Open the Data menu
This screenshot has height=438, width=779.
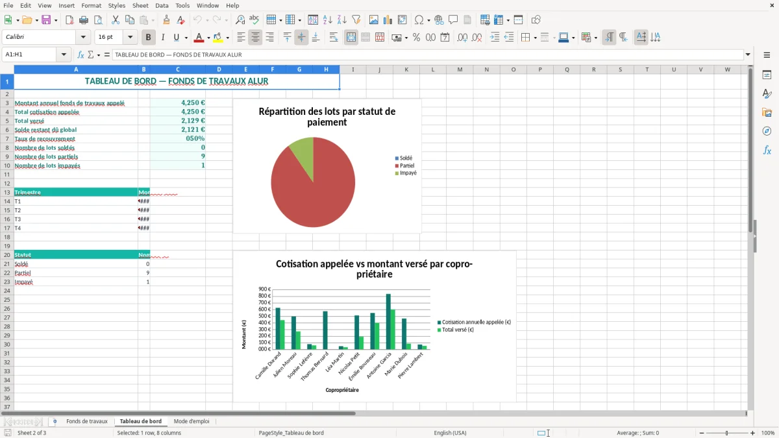[x=162, y=5]
